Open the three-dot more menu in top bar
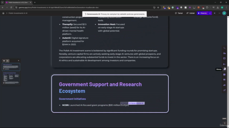Viewport: 229px width, 128px height. [x=219, y=13]
